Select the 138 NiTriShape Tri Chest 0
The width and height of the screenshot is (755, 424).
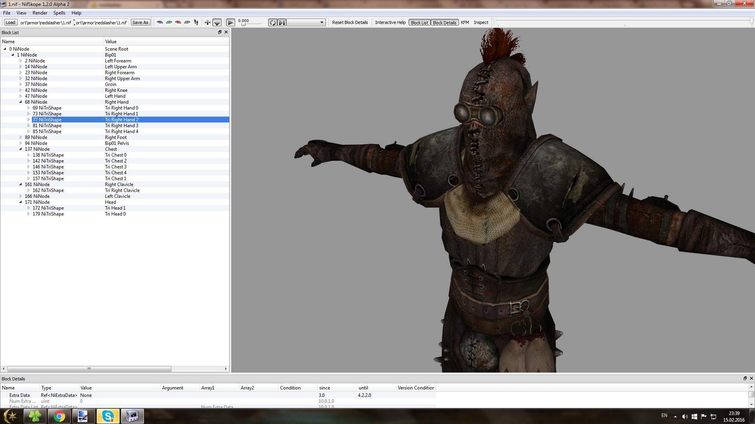click(x=115, y=155)
